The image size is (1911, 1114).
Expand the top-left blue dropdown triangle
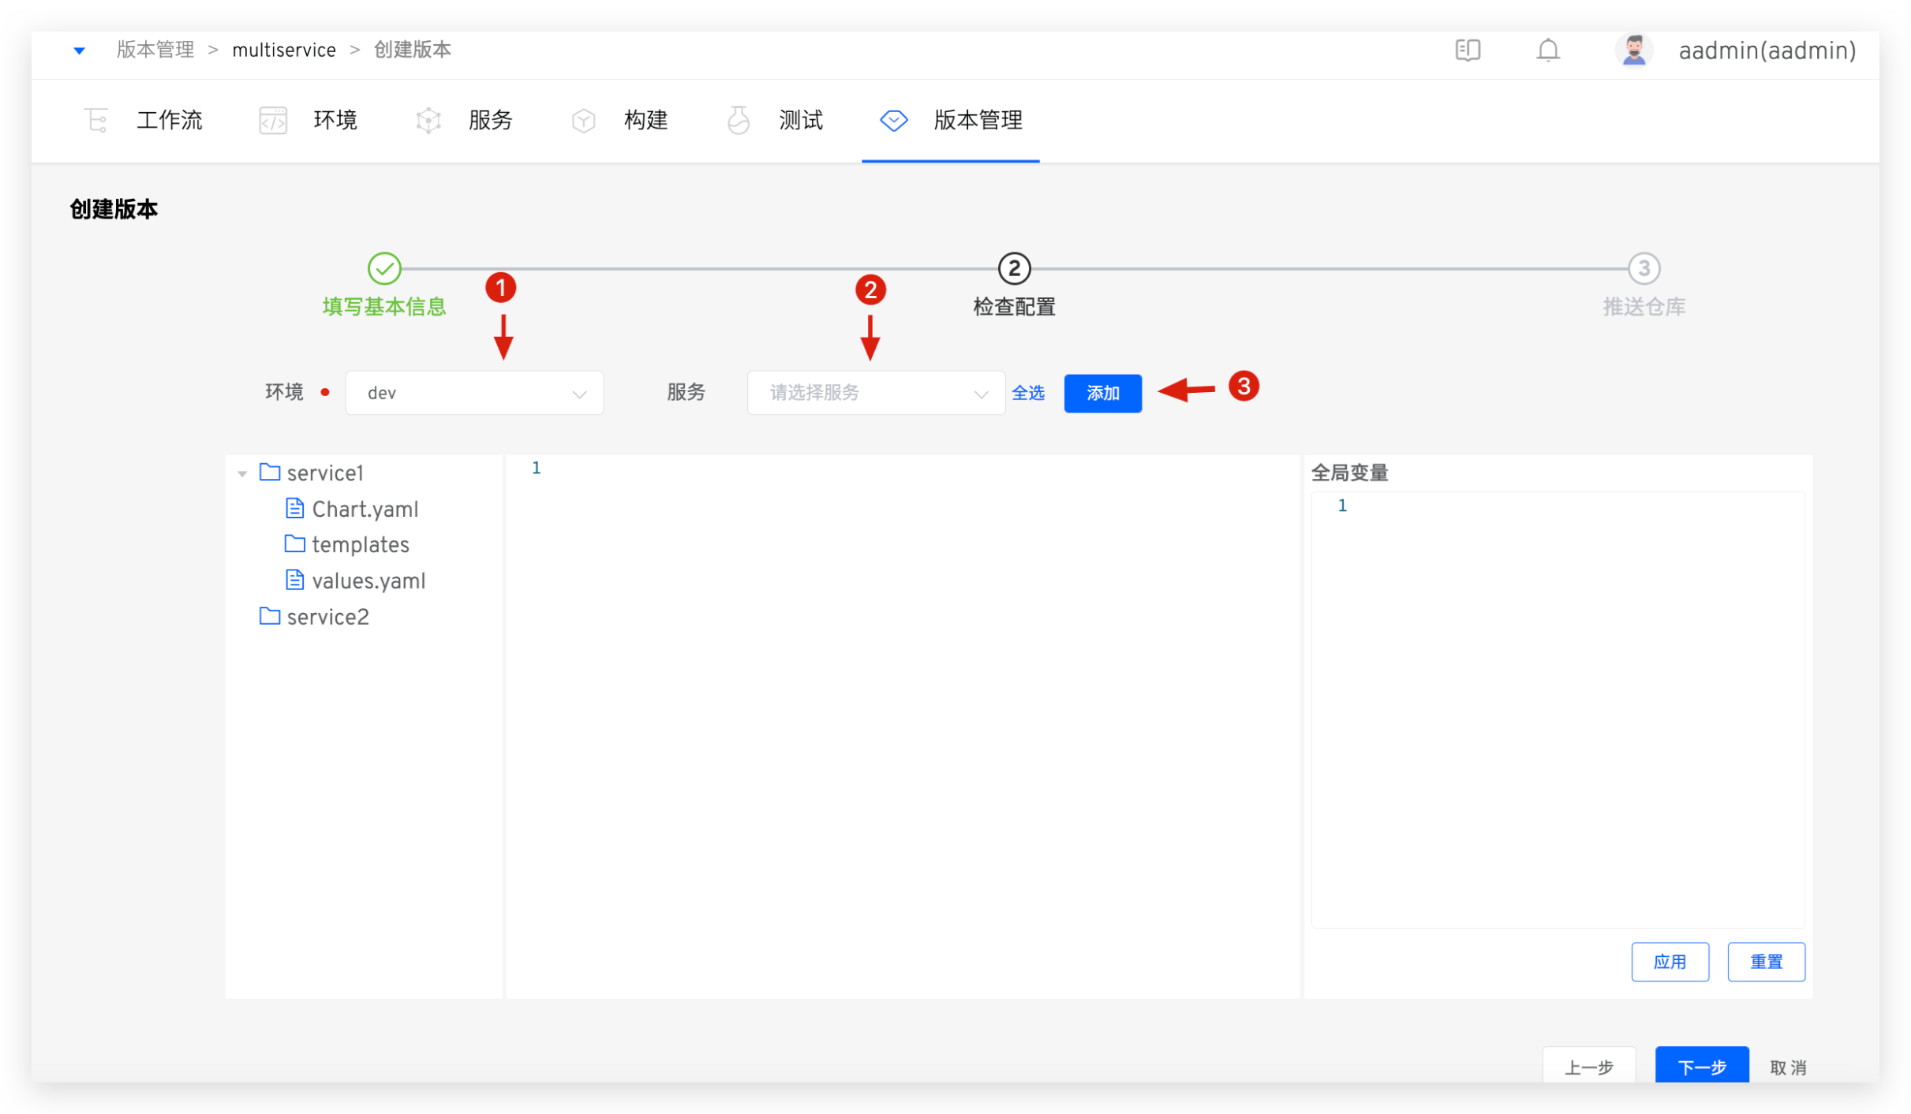(79, 50)
